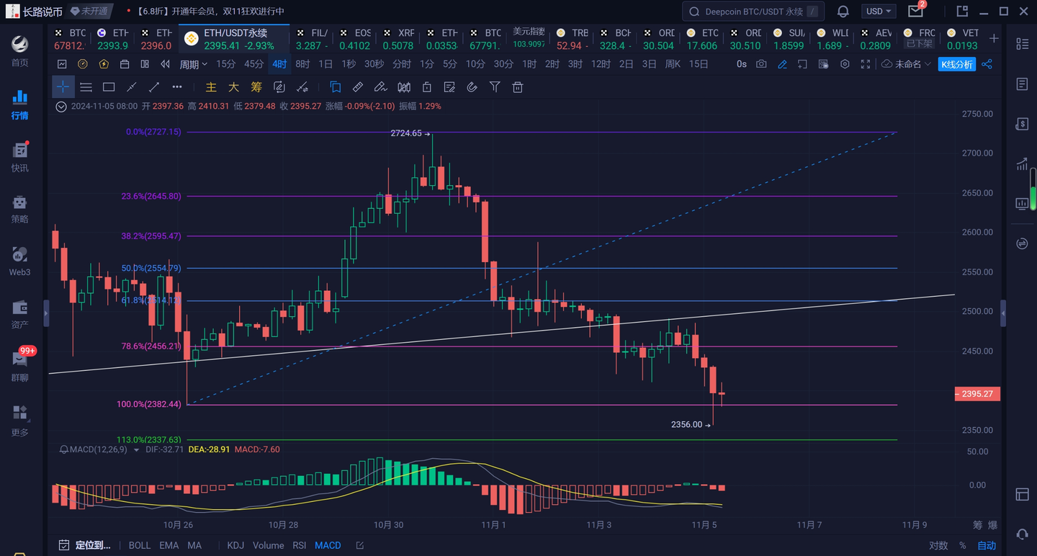Take chart screenshot with camera icon
This screenshot has width=1037, height=556.
click(x=761, y=64)
